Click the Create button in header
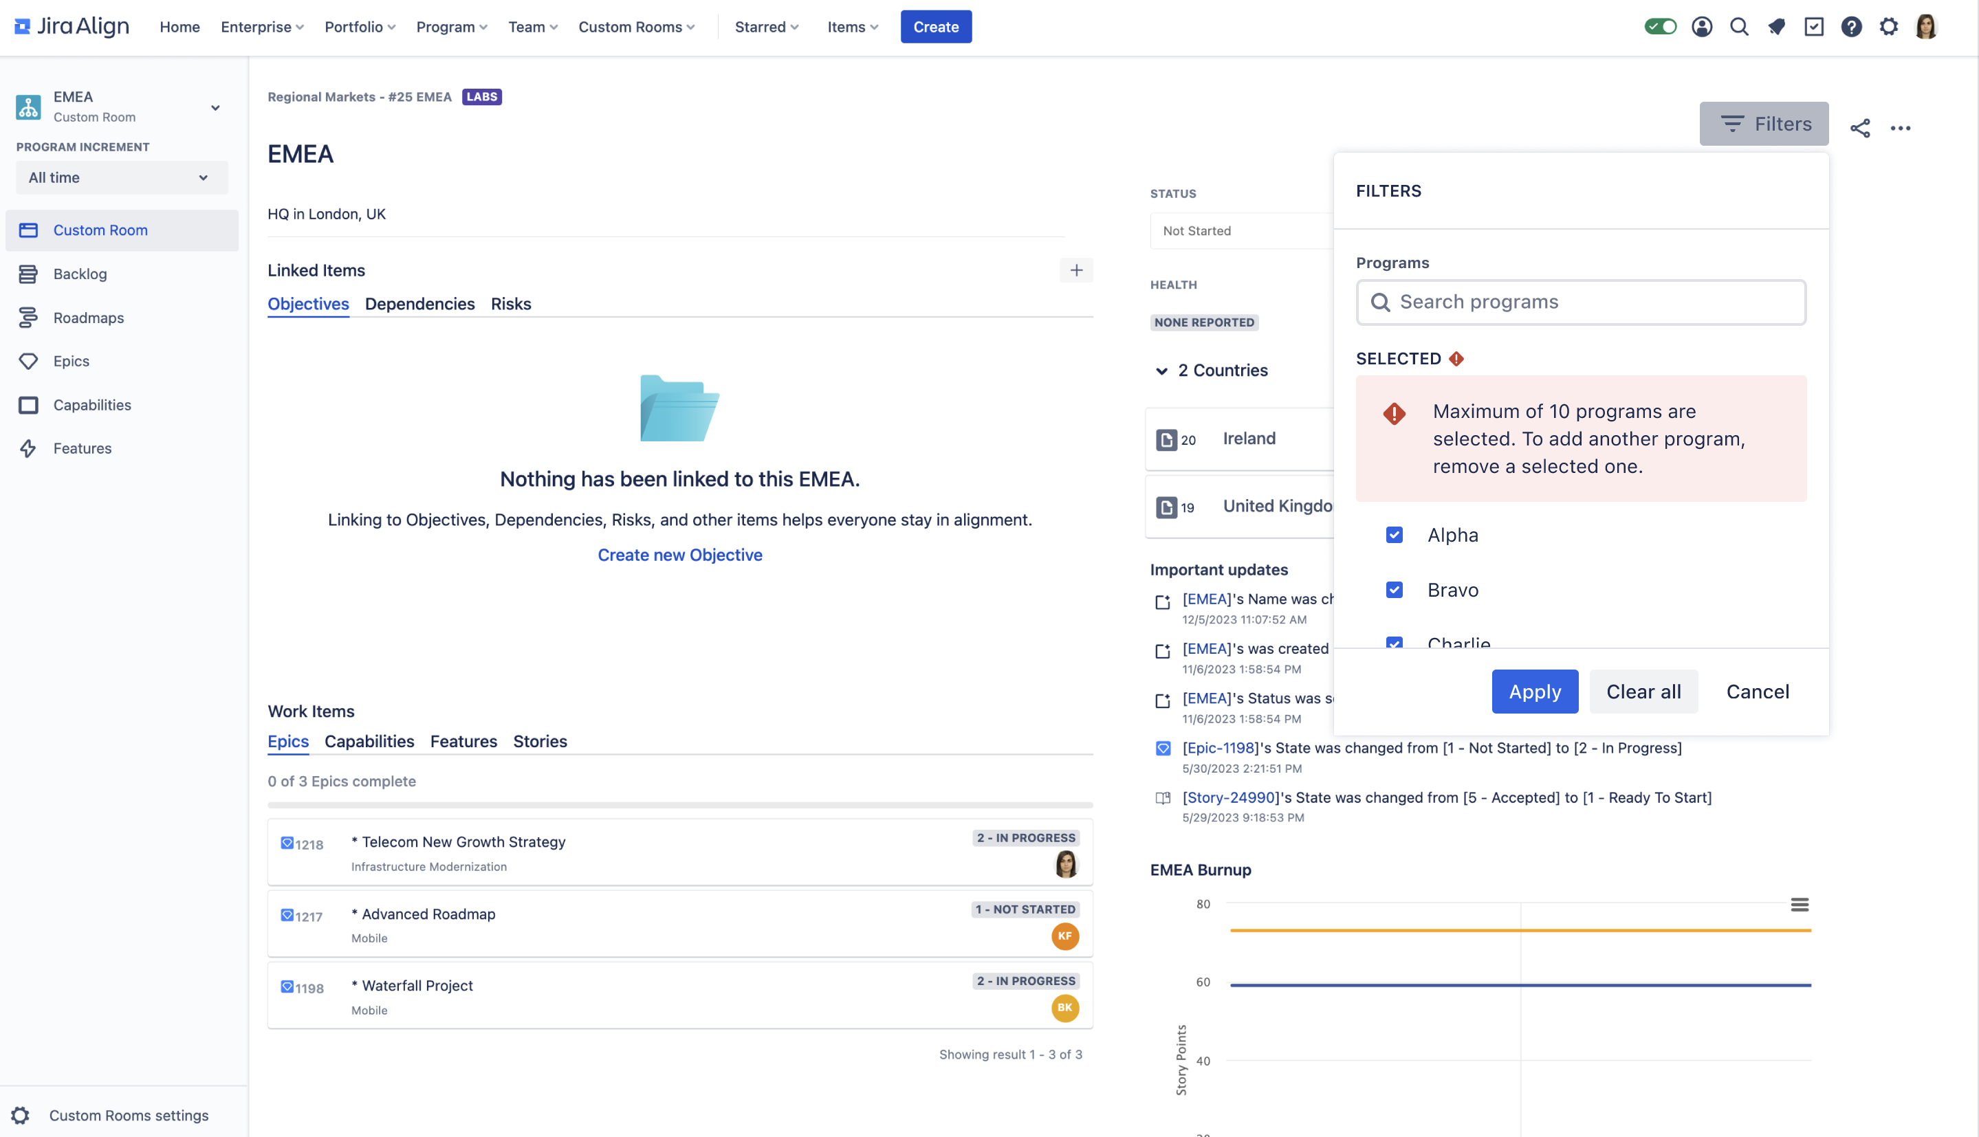 pos(936,27)
